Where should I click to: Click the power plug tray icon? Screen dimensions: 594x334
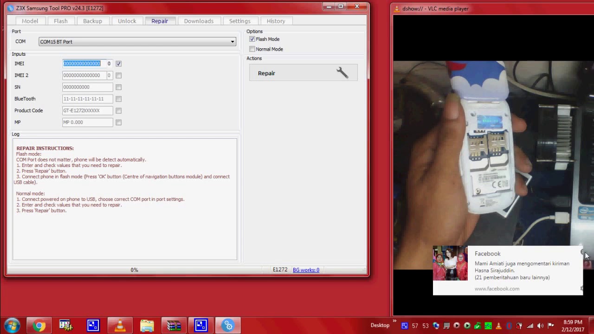[519, 326]
